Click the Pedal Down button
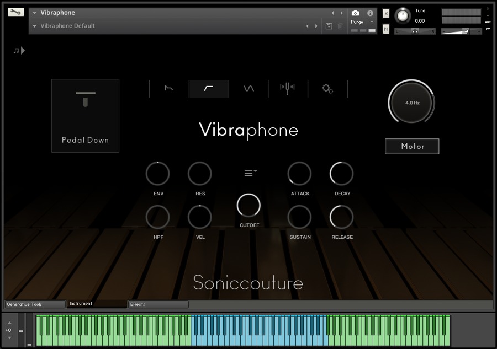Viewport: 497px width, 349px height. pyautogui.click(x=85, y=116)
